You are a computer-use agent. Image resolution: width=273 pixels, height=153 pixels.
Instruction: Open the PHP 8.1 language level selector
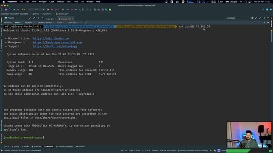point(124,150)
